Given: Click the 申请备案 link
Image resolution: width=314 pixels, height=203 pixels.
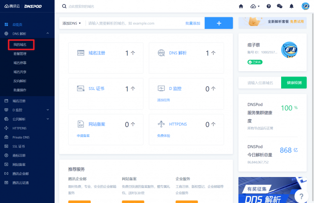Looking at the screenshot, I should click(x=83, y=136).
